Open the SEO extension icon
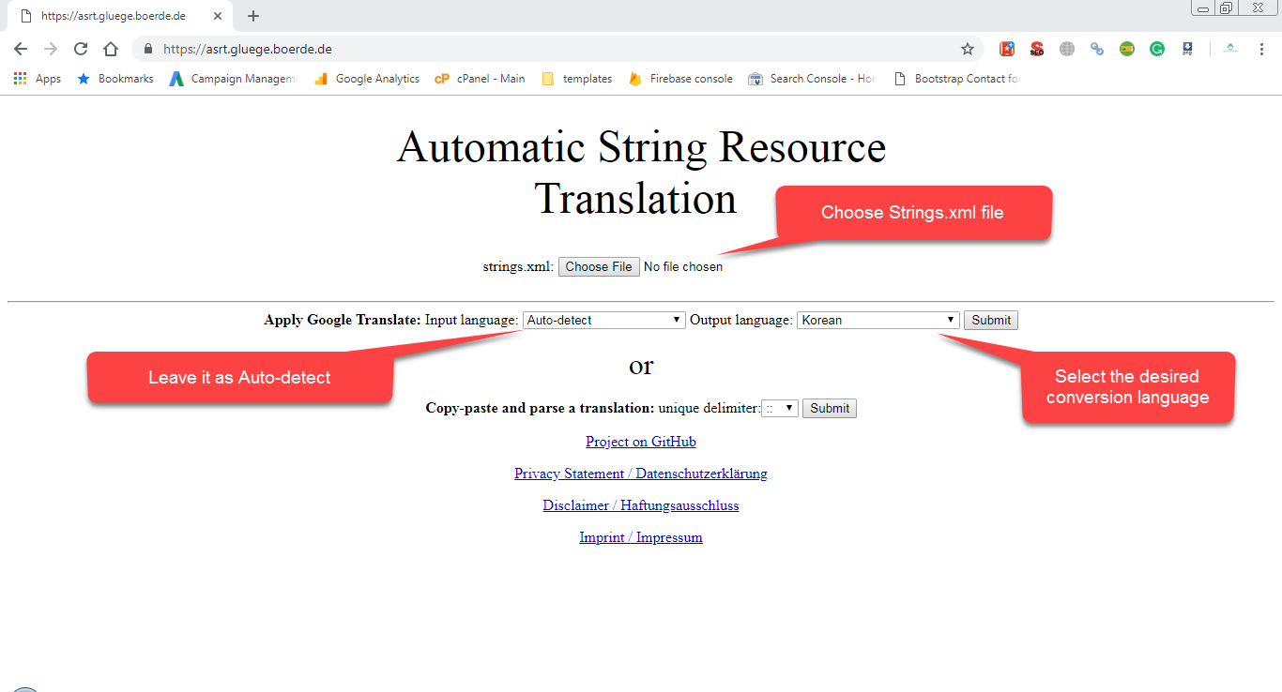Screen dimensions: 1282x692 point(1037,49)
